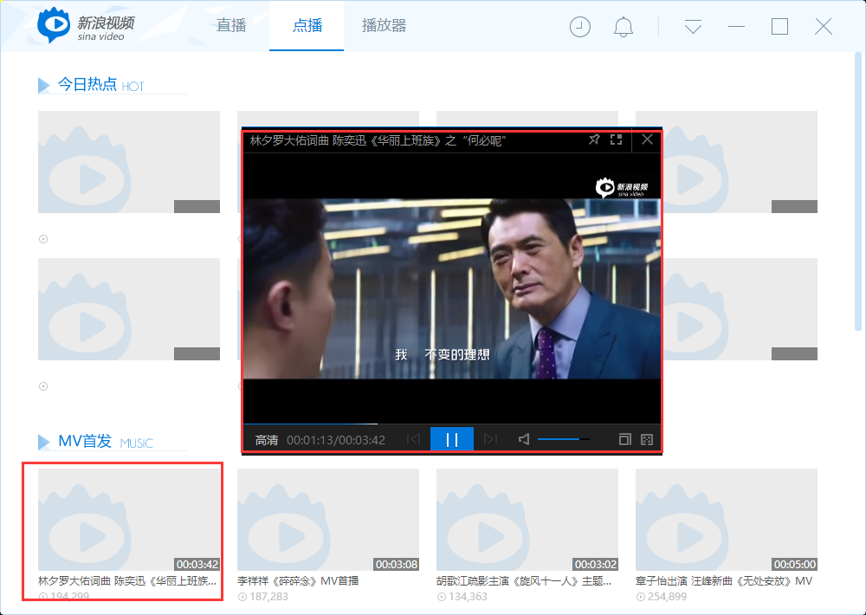Select the pin-on-top icon in the player
This screenshot has width=866, height=615.
[594, 139]
